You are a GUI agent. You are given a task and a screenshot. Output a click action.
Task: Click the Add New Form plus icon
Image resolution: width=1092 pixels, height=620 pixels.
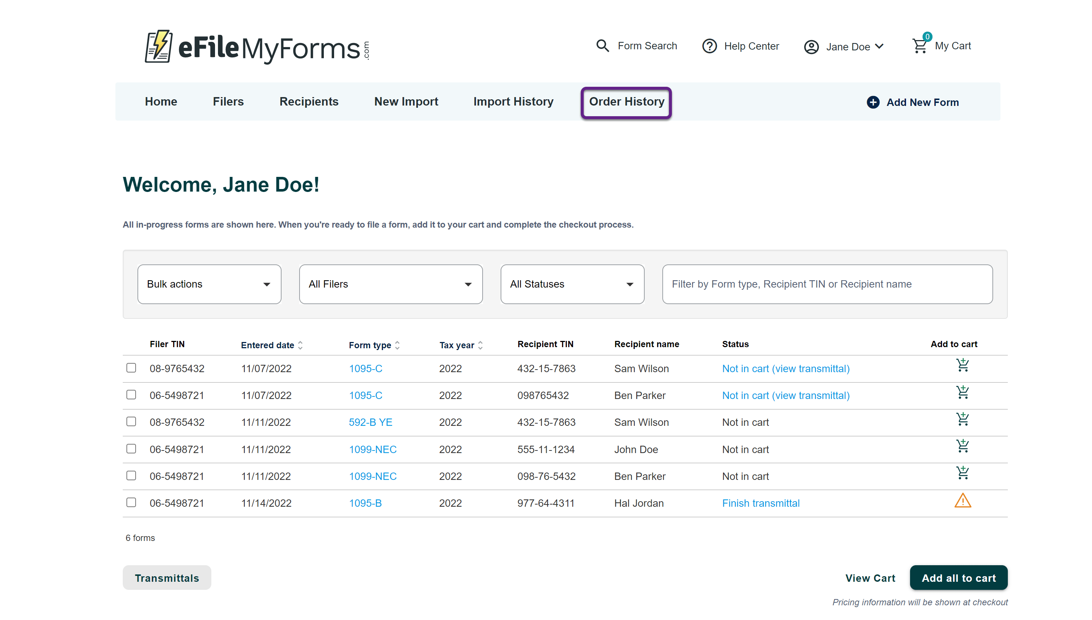873,102
